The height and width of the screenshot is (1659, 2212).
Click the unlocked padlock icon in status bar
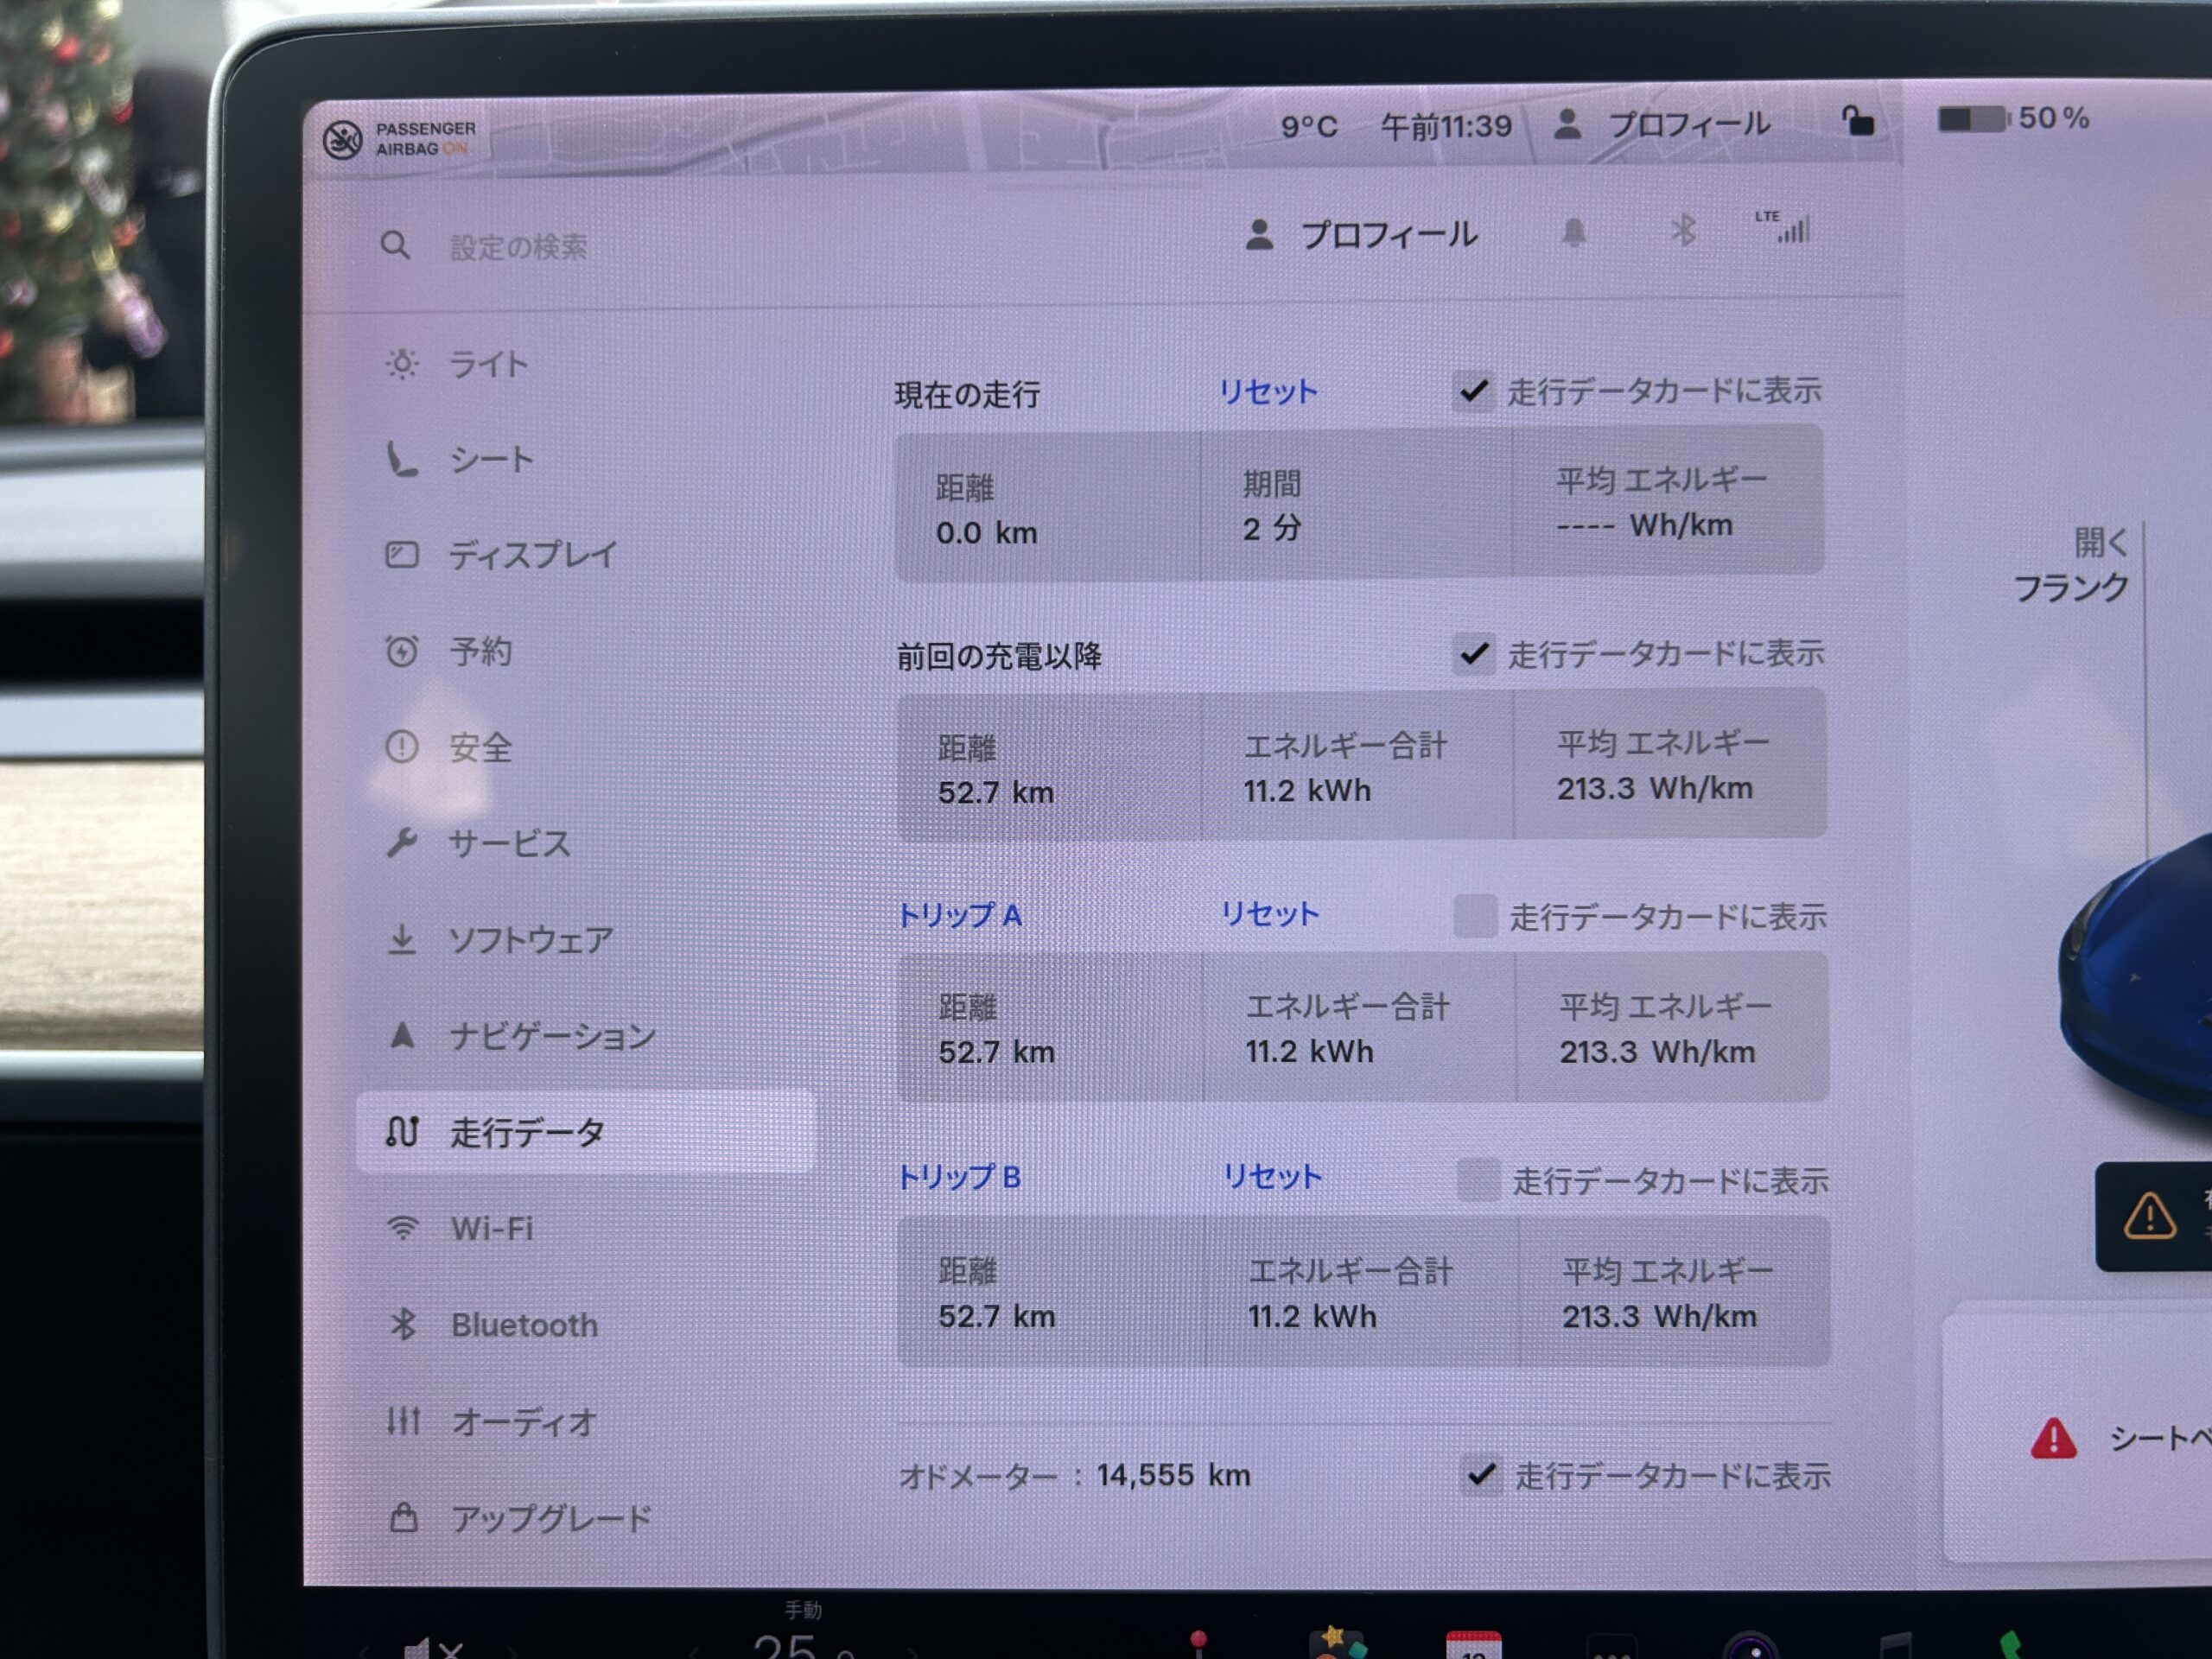[1858, 122]
